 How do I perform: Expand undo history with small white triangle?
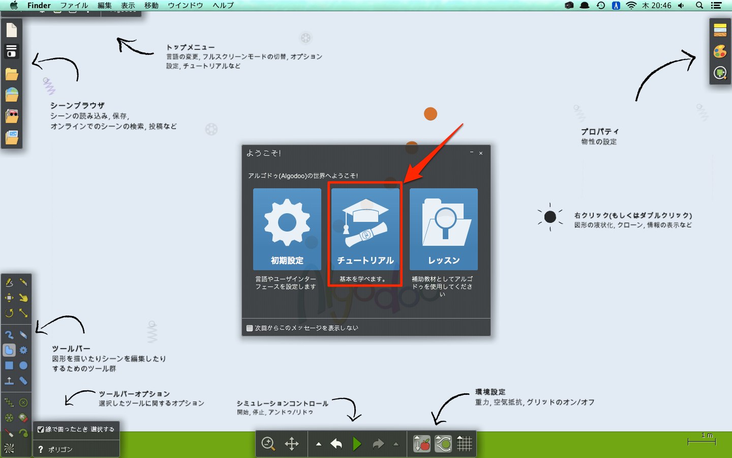[x=319, y=444]
